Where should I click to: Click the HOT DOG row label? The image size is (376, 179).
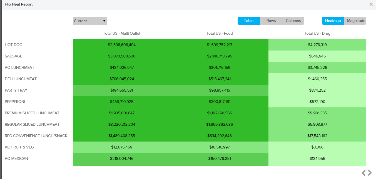click(14, 45)
